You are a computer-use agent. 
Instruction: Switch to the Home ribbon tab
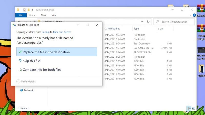point(32,15)
